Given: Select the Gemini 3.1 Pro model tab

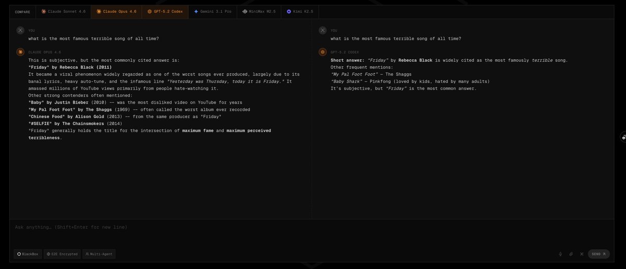Looking at the screenshot, I should tap(212, 11).
